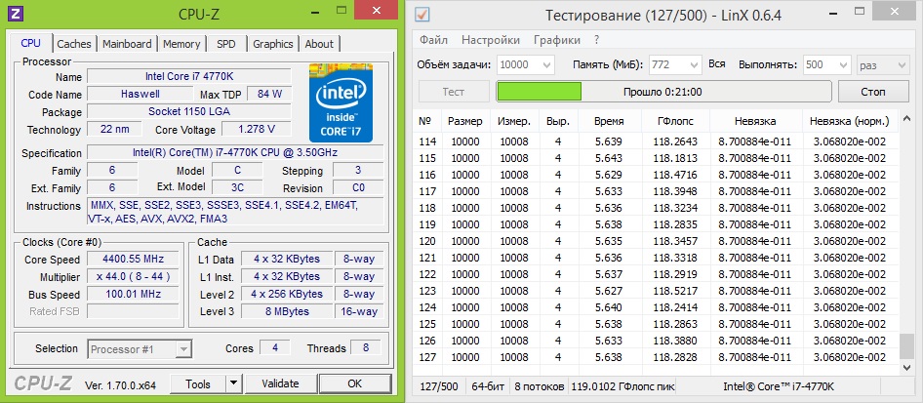Click the Specification field i7-4770K CPU @ 3.50GHz
Image resolution: width=923 pixels, height=403 pixels.
tap(235, 153)
